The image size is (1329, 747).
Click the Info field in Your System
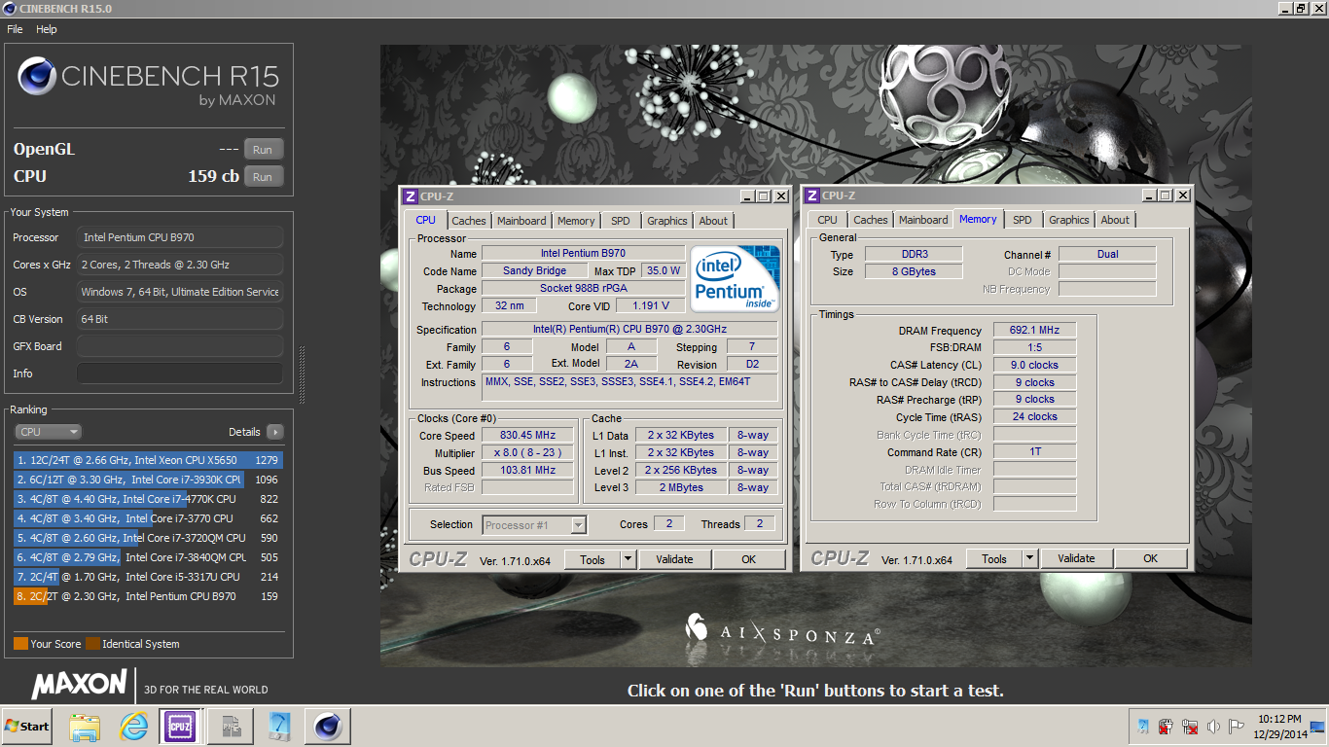click(x=180, y=373)
